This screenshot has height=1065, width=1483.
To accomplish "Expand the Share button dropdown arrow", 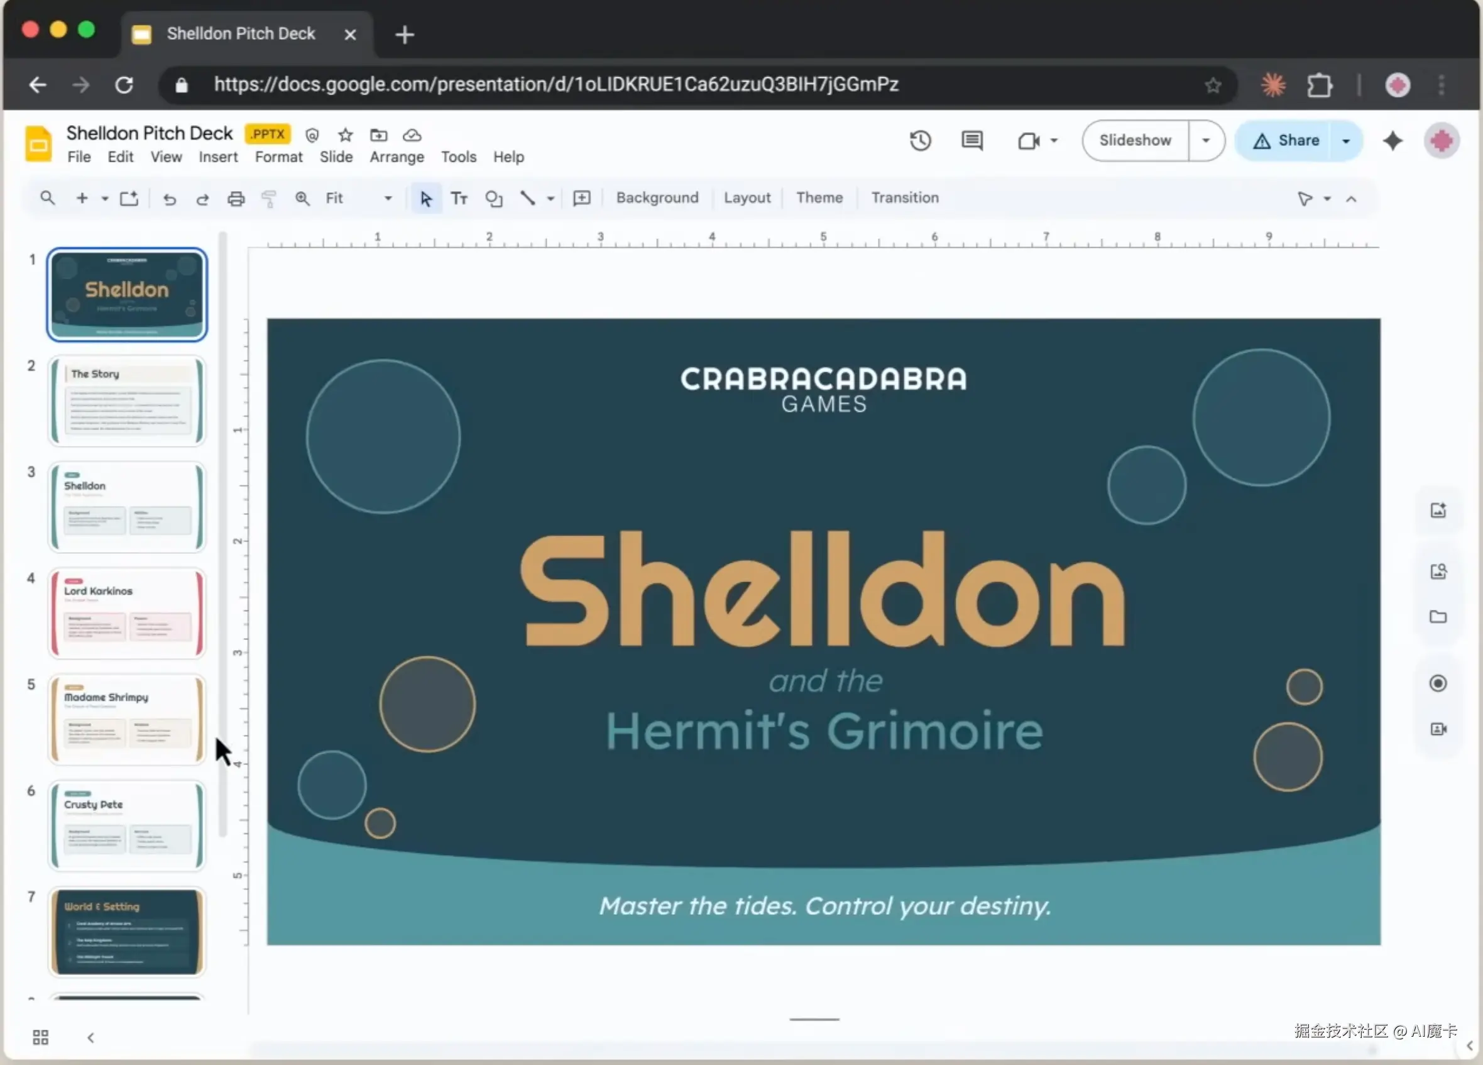I will [x=1345, y=141].
